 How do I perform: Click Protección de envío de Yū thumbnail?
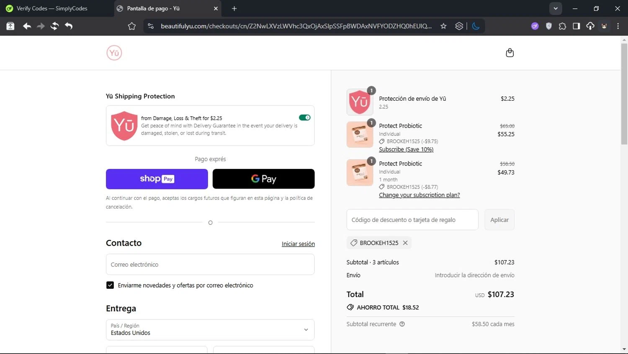click(360, 102)
